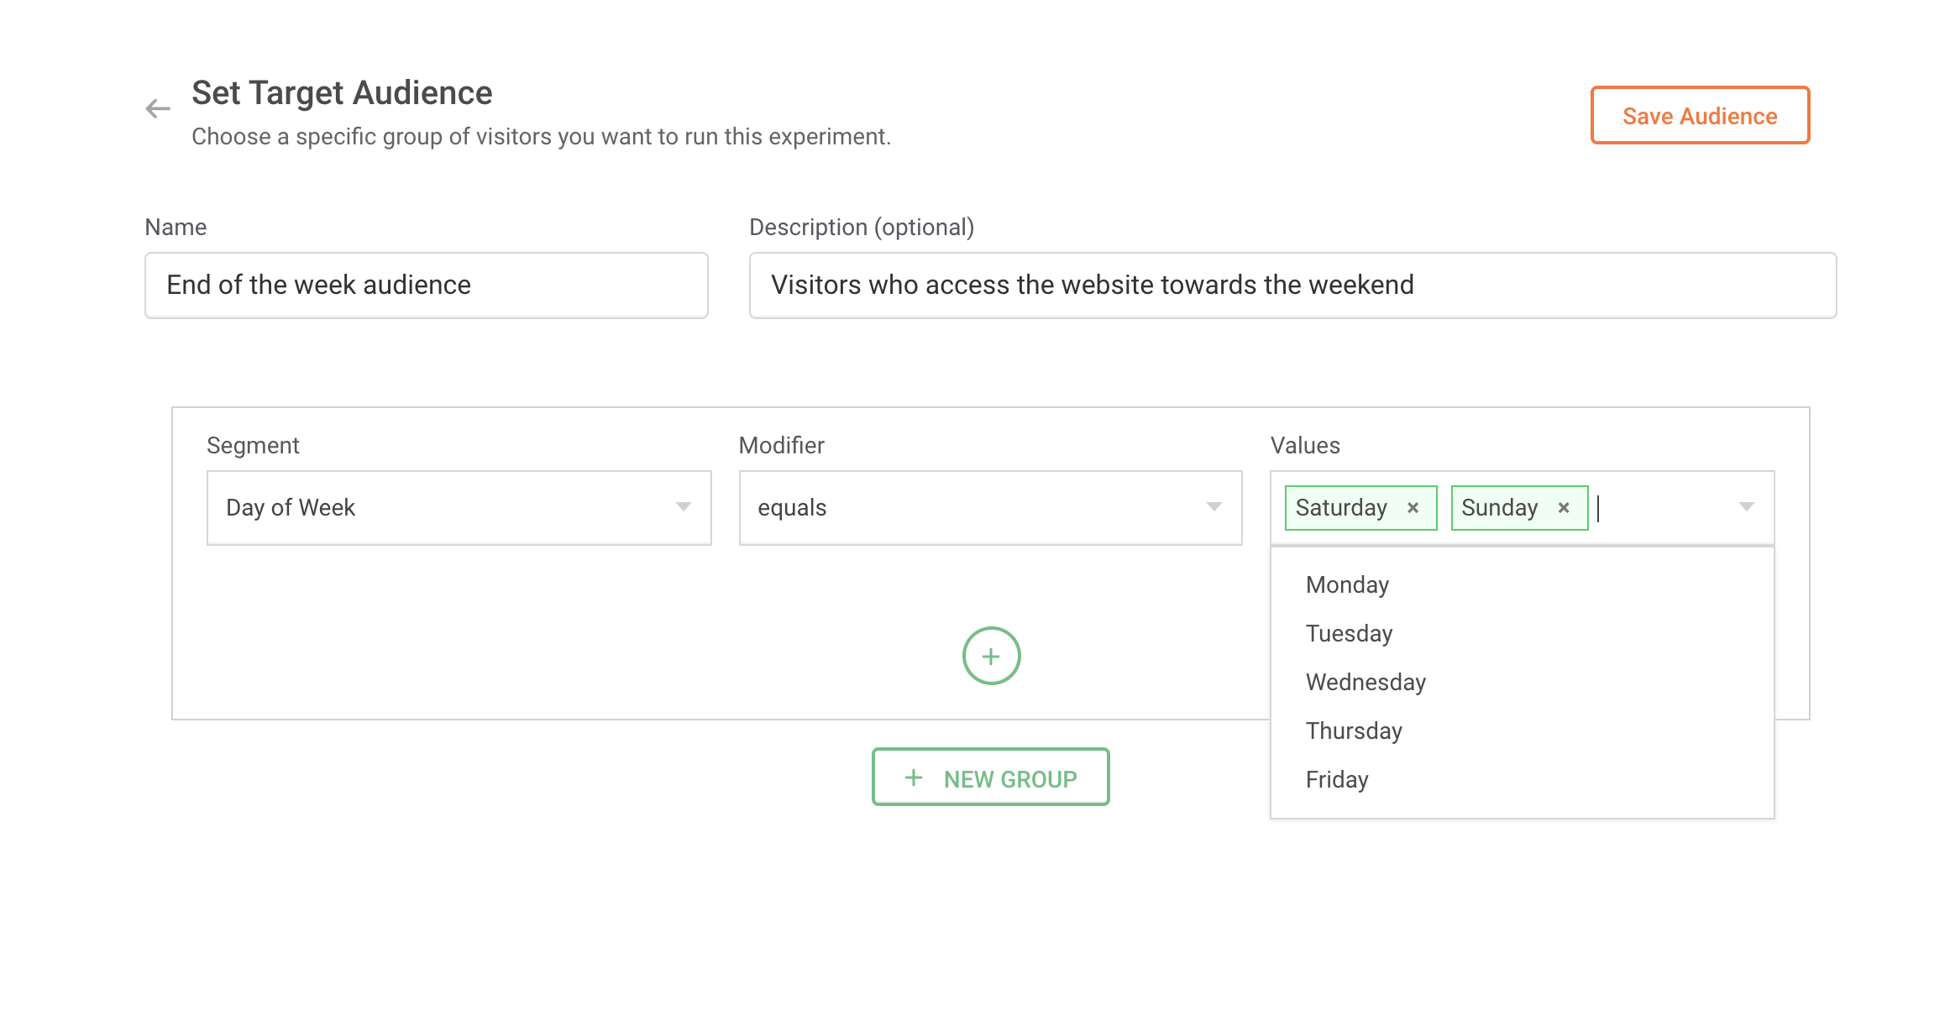This screenshot has width=1950, height=1021.
Task: Click the Values text entry area
Action: pyautogui.click(x=1659, y=508)
